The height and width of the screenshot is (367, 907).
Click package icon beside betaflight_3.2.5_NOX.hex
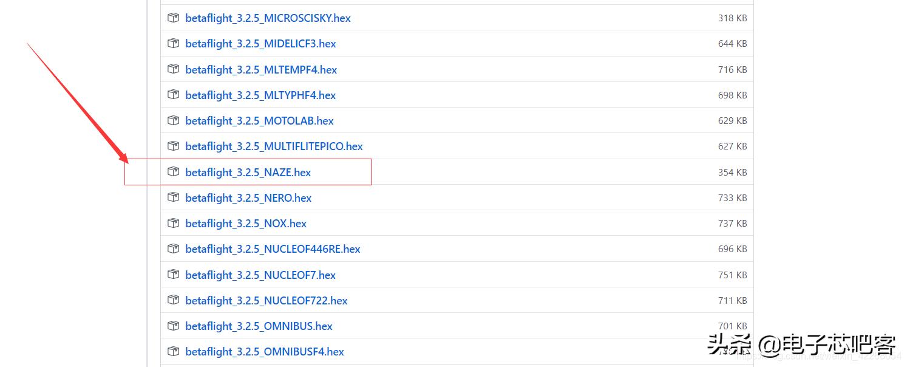[x=174, y=223]
